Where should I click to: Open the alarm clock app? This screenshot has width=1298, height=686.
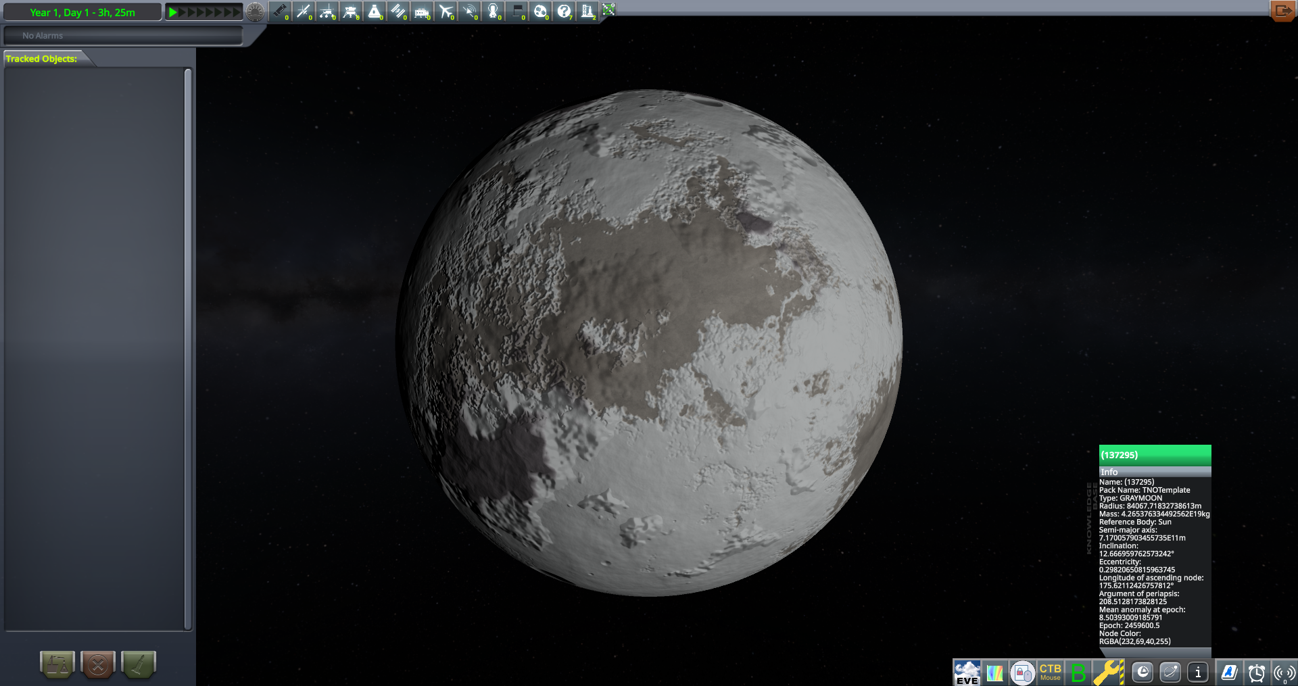click(1256, 672)
